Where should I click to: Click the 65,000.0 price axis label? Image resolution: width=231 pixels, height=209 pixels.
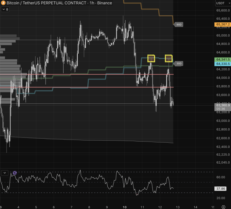pos(223,35)
